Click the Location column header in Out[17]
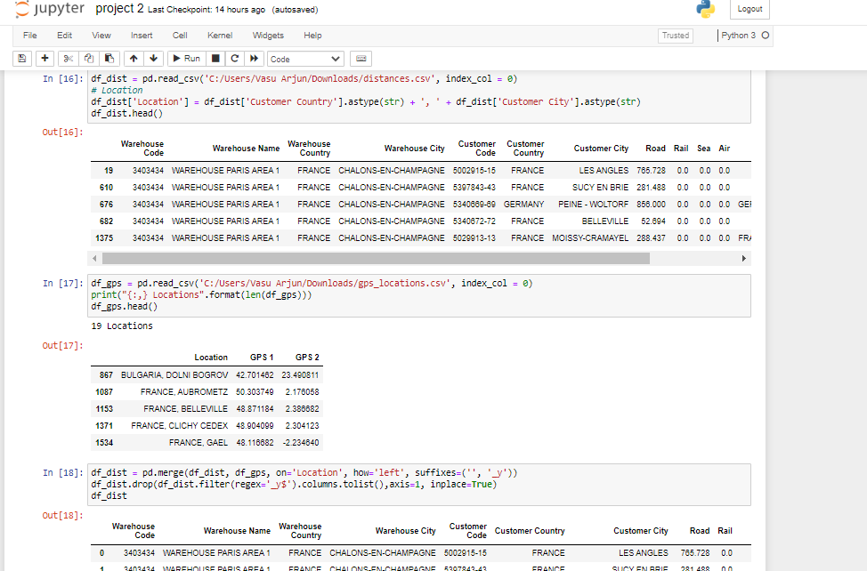 click(211, 358)
